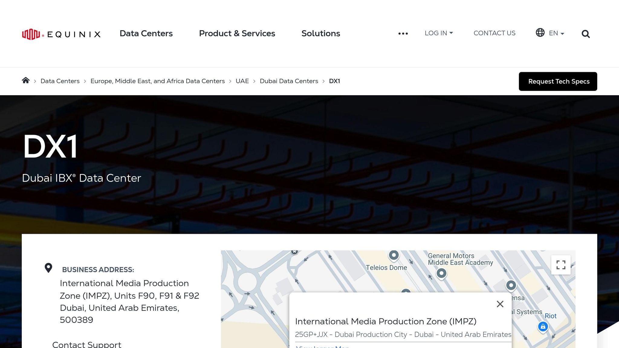Open the Solutions menu
Screen dimensions: 619x348
[x=321, y=33]
